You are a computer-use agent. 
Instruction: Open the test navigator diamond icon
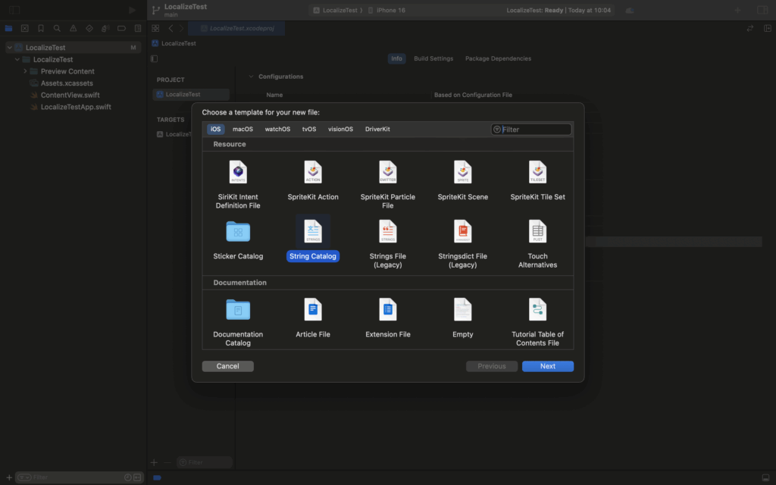tap(89, 28)
